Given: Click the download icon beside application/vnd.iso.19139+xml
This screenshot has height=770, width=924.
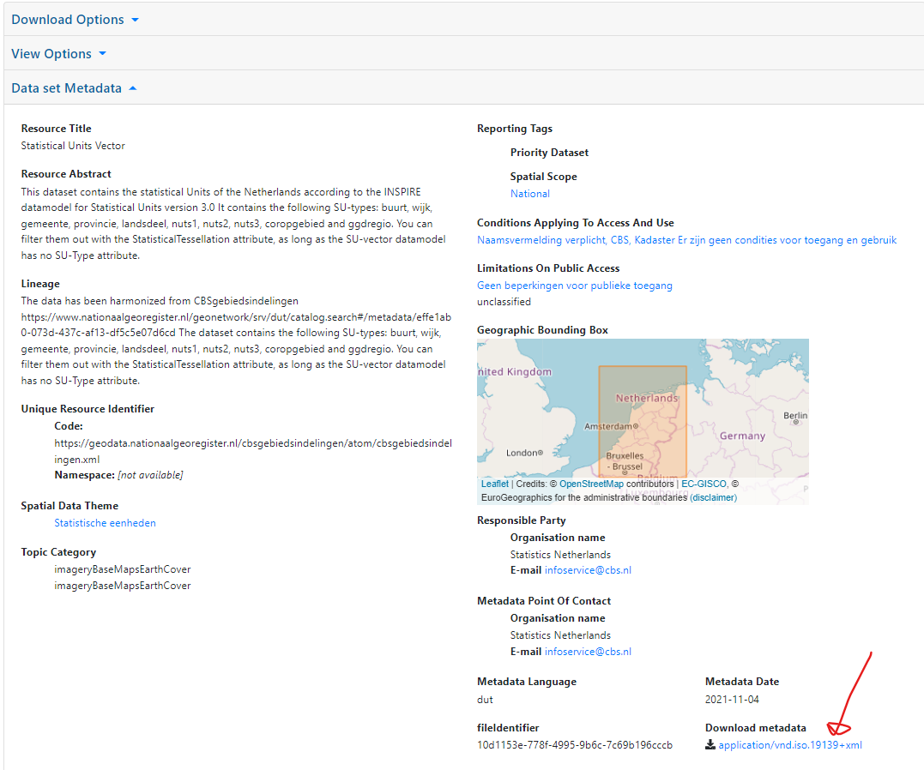Looking at the screenshot, I should [x=710, y=744].
